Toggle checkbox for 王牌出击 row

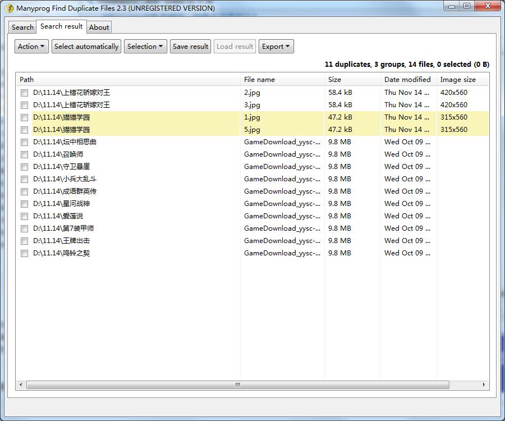(x=25, y=241)
